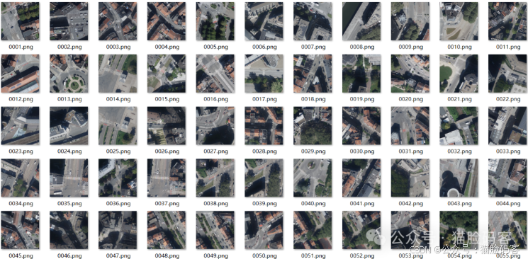Open the 0013.png roundabout thumbnail
This screenshot has height=259, width=528.
pos(69,74)
